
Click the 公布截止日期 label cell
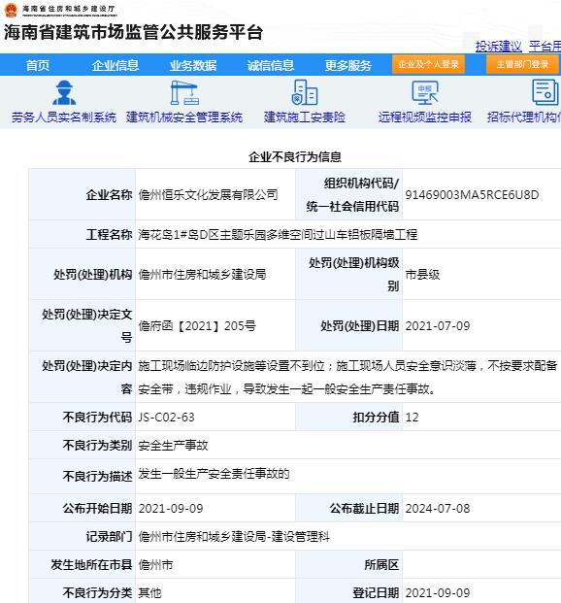(349, 509)
